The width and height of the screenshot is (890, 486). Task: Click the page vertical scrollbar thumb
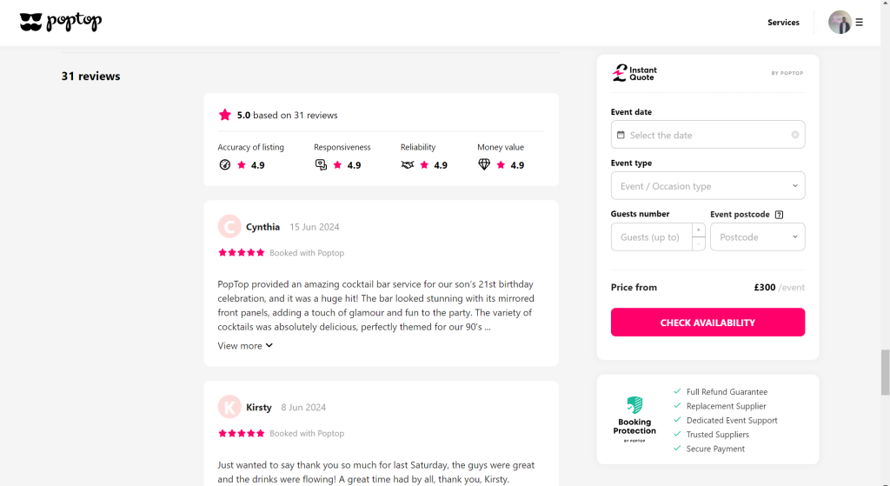click(x=885, y=372)
